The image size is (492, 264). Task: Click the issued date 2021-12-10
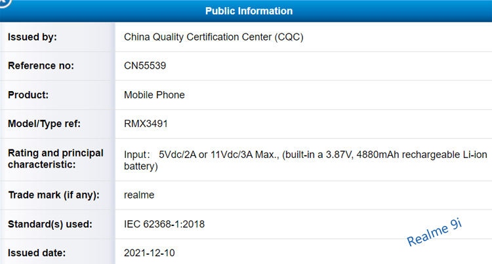point(150,252)
